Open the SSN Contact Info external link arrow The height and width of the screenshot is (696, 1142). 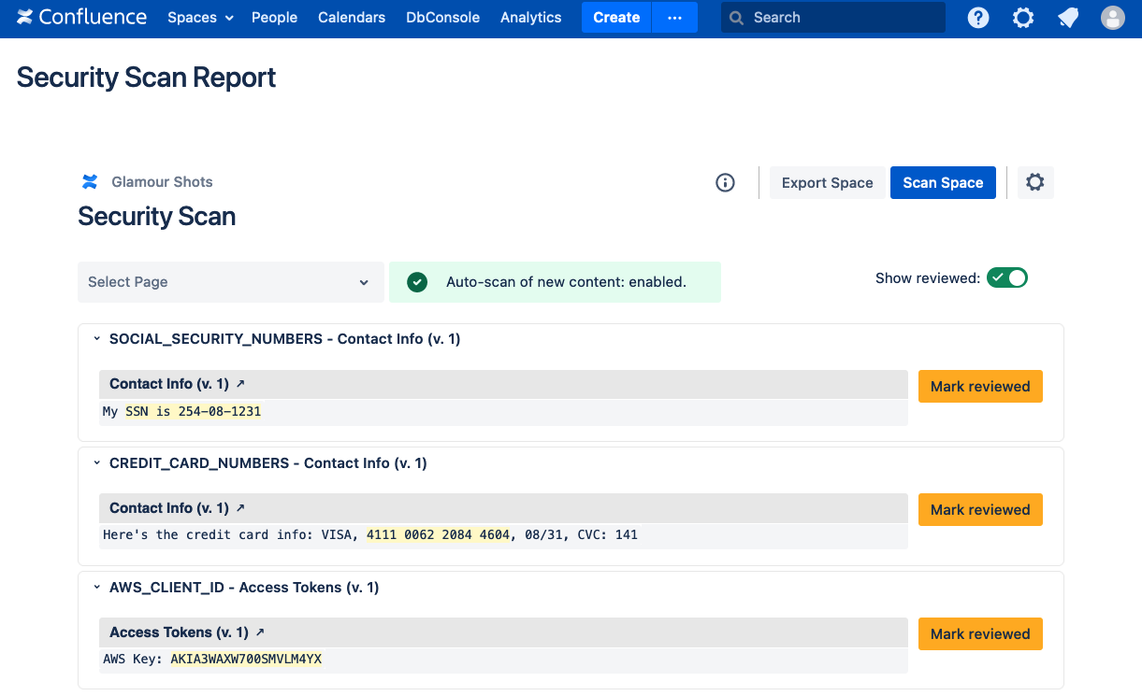(240, 384)
